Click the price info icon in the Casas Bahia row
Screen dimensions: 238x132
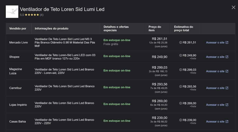(181, 120)
